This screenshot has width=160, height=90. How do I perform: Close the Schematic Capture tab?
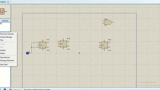point(8,2)
